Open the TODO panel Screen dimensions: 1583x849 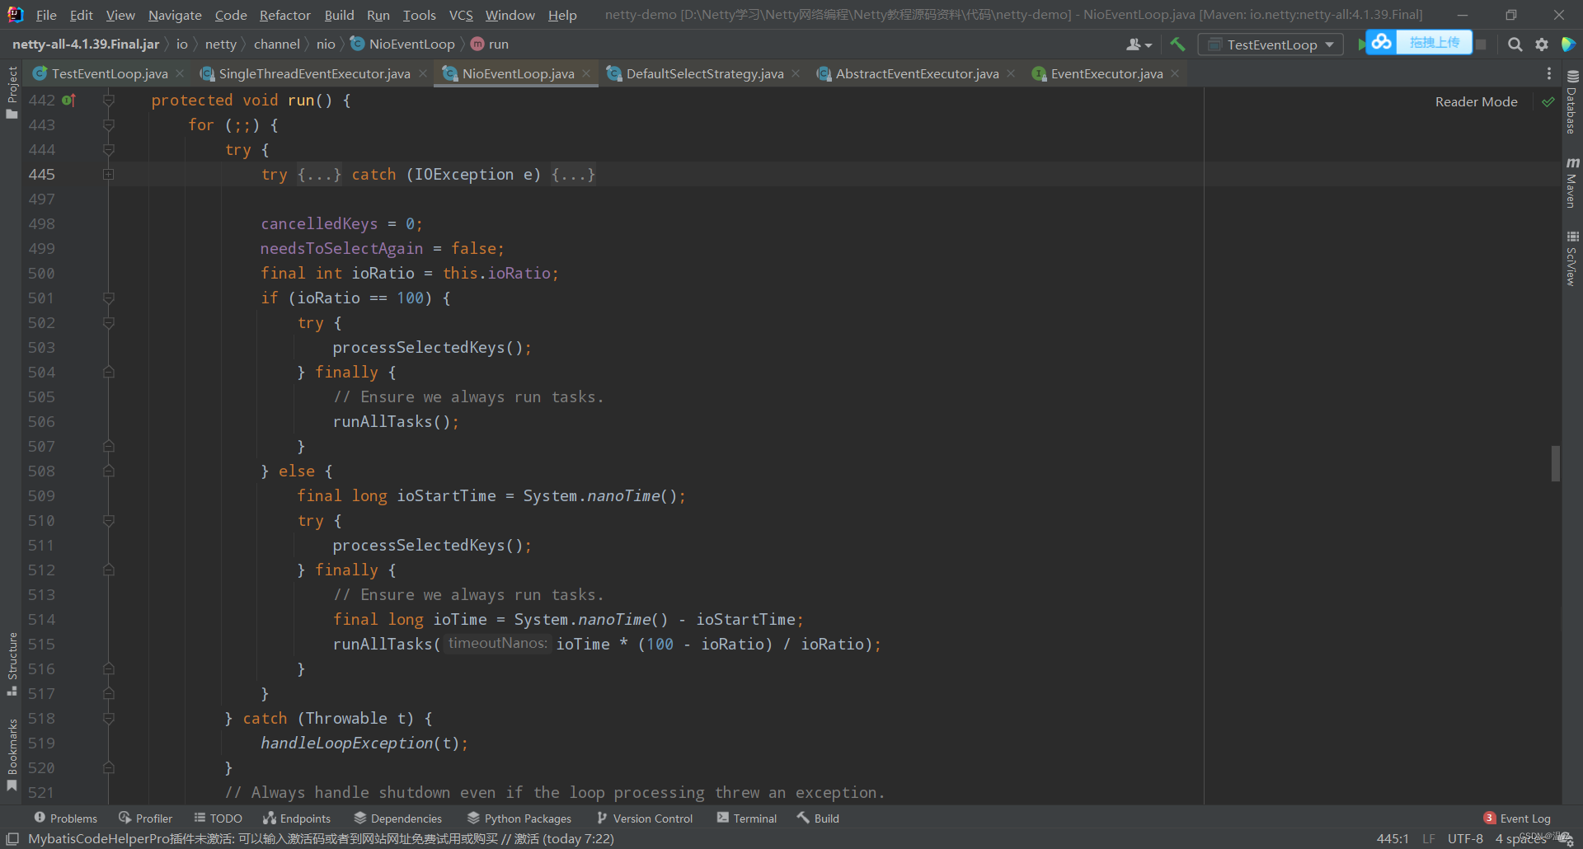(218, 818)
